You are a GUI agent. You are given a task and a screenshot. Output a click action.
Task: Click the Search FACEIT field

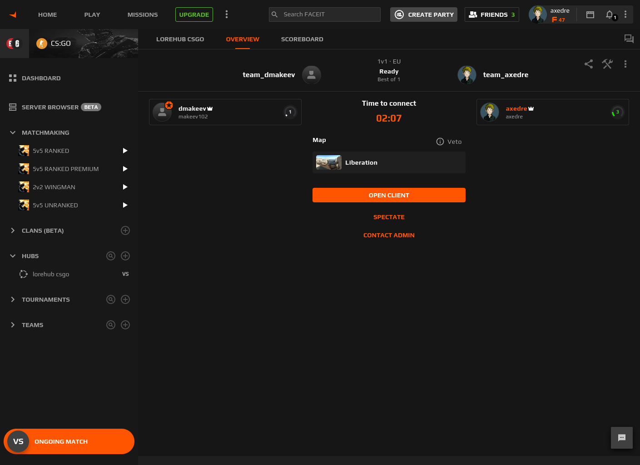pyautogui.click(x=329, y=15)
